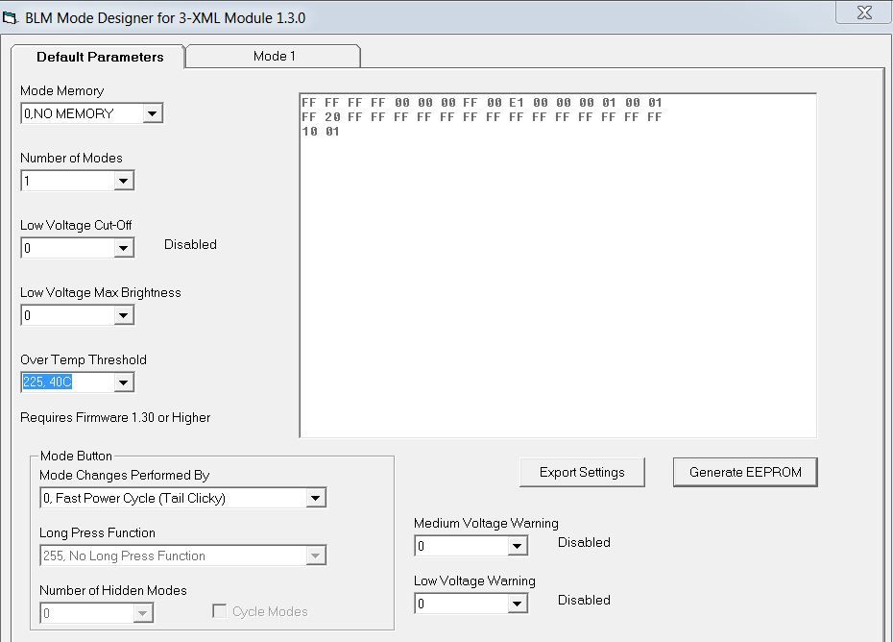Expand Low Voltage Max Brightness dropdown arrow
The height and width of the screenshot is (642, 893).
pyautogui.click(x=123, y=315)
